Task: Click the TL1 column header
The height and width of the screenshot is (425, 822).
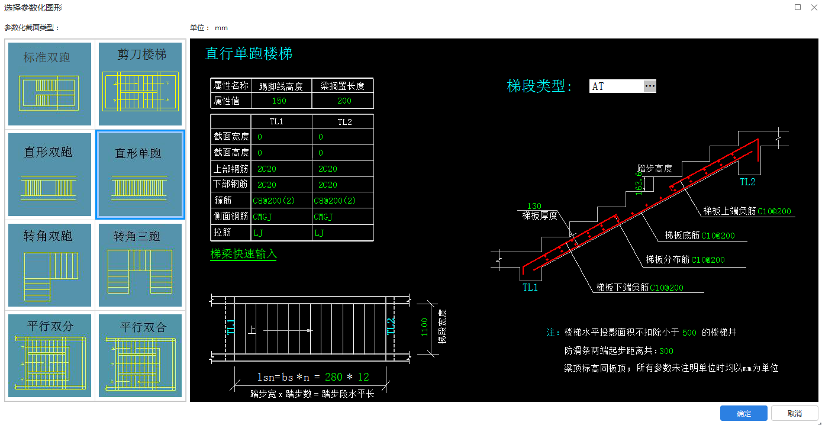Action: click(x=276, y=122)
